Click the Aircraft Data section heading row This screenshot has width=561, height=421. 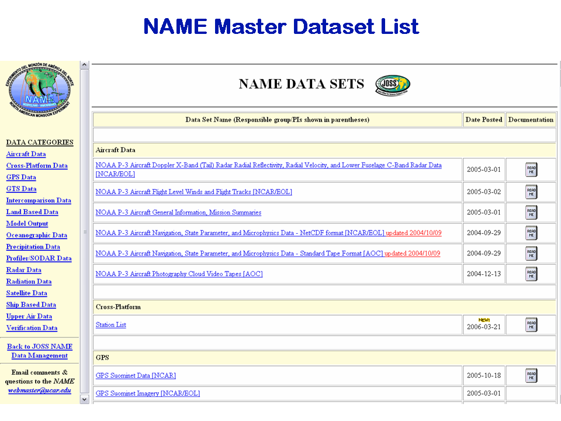pyautogui.click(x=324, y=150)
